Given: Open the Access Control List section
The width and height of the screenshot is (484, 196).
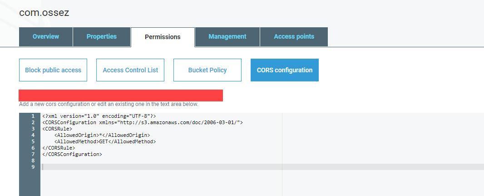Looking at the screenshot, I should point(130,70).
